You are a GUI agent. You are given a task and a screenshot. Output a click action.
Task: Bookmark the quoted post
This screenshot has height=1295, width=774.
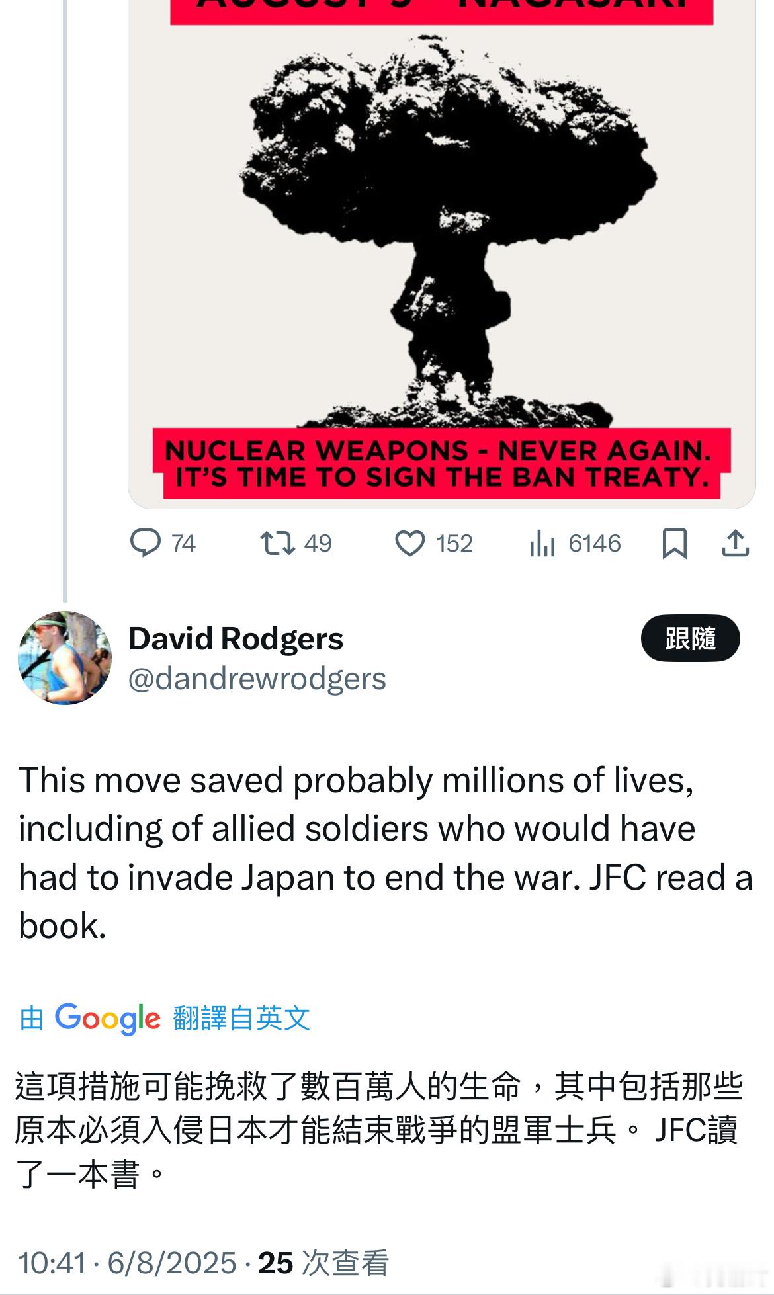pyautogui.click(x=675, y=544)
